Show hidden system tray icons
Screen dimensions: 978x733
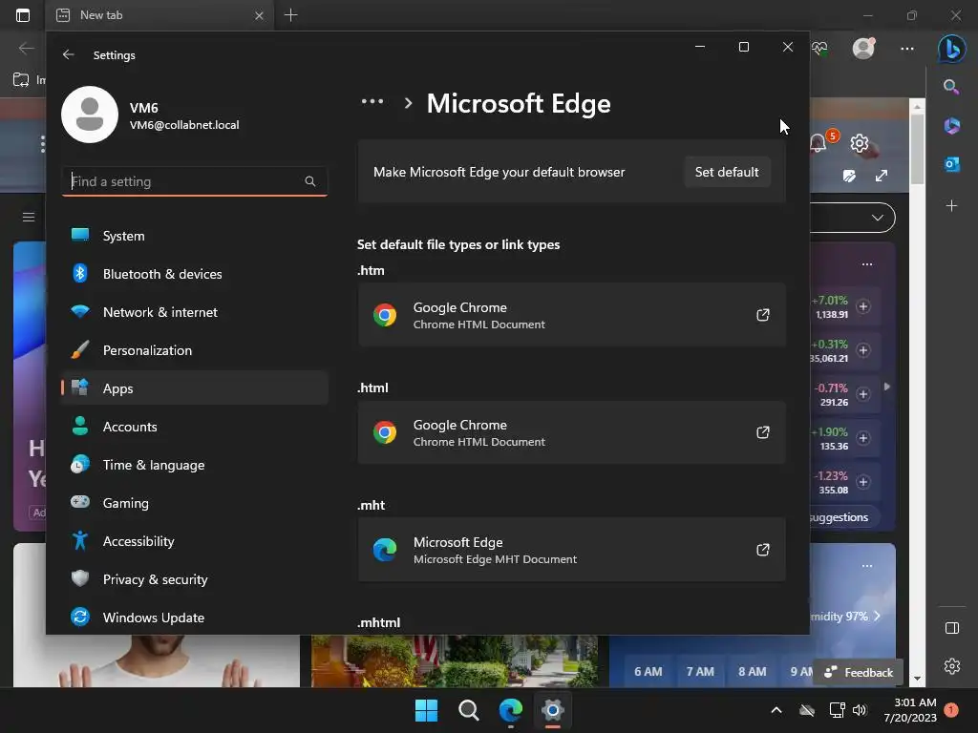tap(776, 710)
